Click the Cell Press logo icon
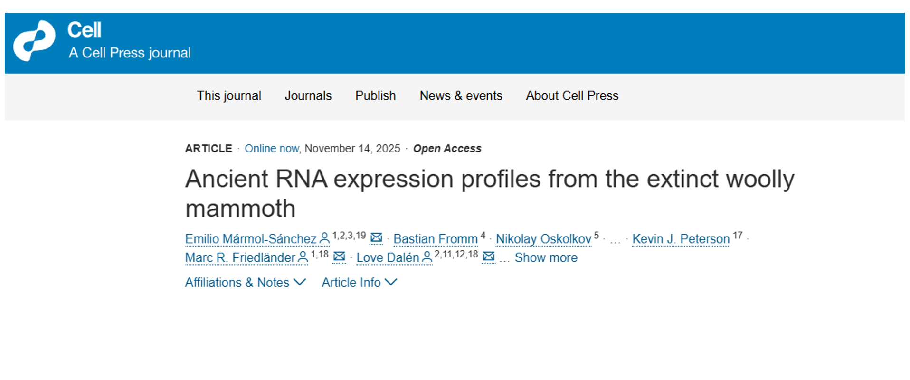Viewport: 910px width, 380px height. click(x=34, y=41)
